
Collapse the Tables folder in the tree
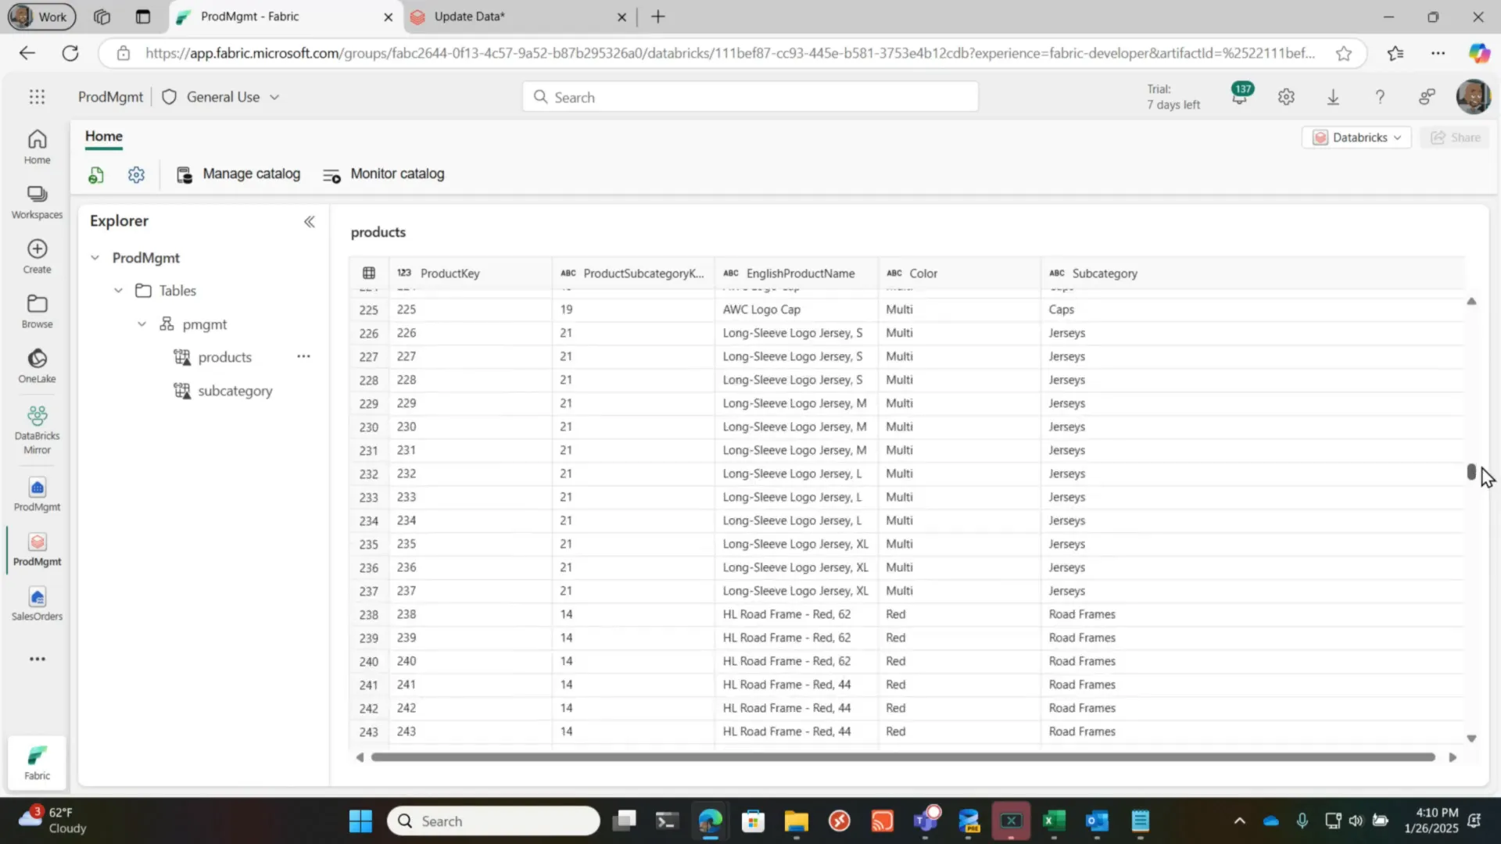coord(118,290)
